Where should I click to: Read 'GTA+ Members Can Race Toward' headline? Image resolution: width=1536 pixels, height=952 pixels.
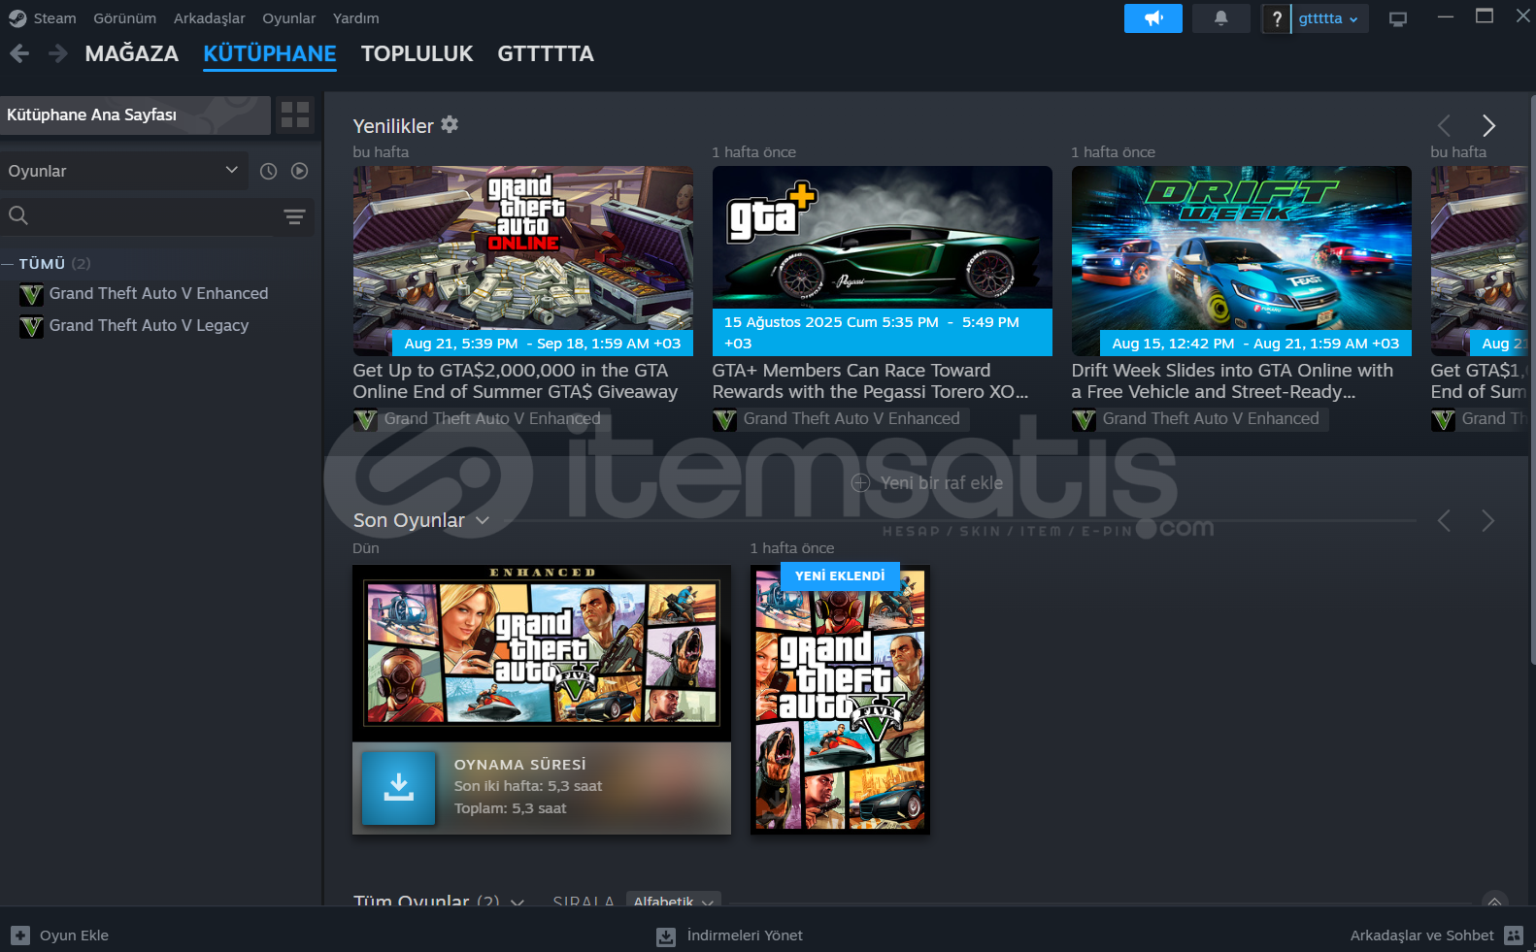(870, 380)
